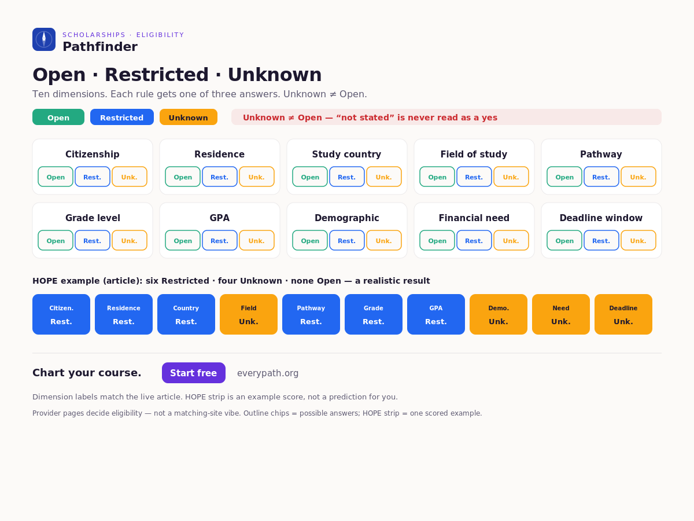The width and height of the screenshot is (694, 521).
Task: Select the GPA Rest. HOPE tile
Action: tap(436, 314)
